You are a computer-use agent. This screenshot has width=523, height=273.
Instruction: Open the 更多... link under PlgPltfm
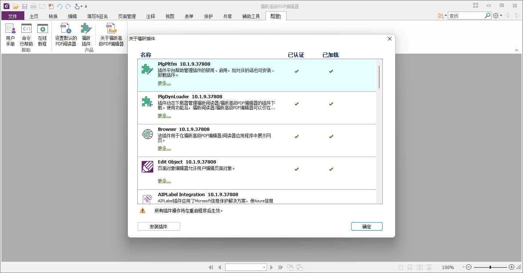pos(164,83)
